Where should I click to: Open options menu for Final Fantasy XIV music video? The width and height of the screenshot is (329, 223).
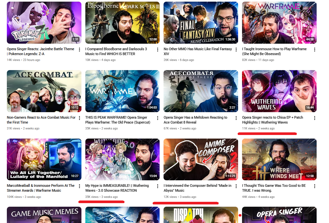click(236, 50)
